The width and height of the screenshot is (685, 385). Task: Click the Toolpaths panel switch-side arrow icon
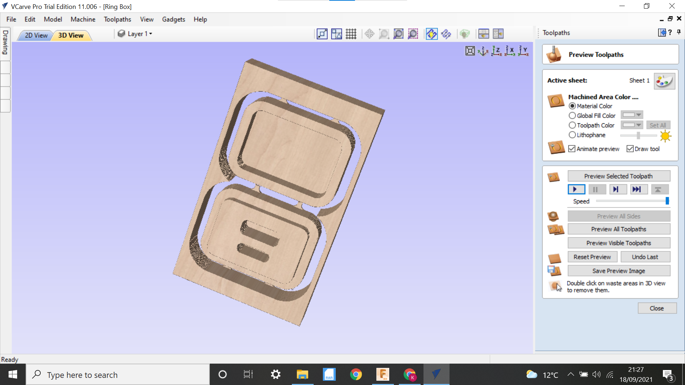point(662,32)
